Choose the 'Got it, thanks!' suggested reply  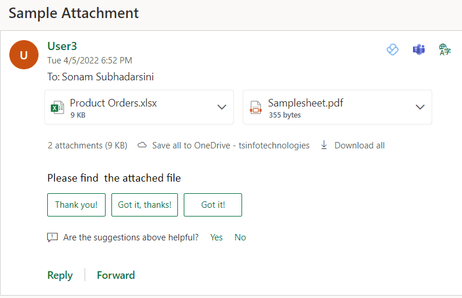(x=145, y=205)
